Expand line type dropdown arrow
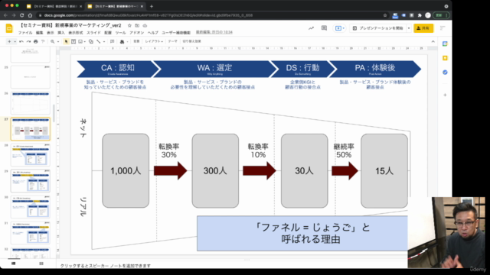The height and width of the screenshot is (275, 490). (x=104, y=41)
